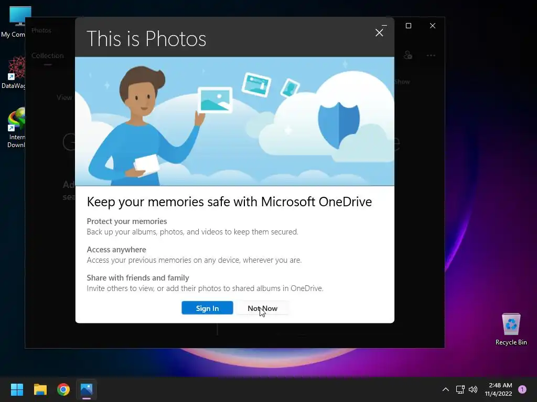Show hidden system tray icons
This screenshot has width=537, height=402.
pos(446,389)
